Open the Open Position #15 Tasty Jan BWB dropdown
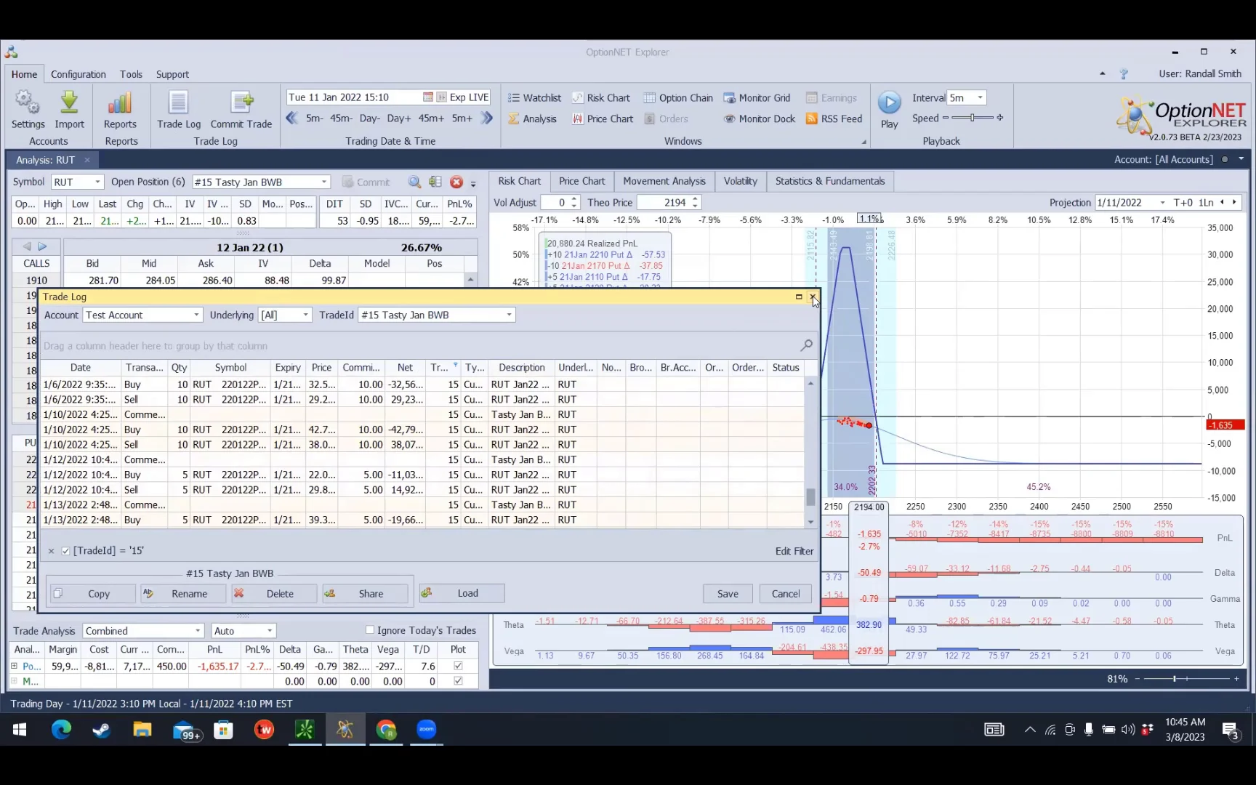The image size is (1256, 785). [324, 182]
